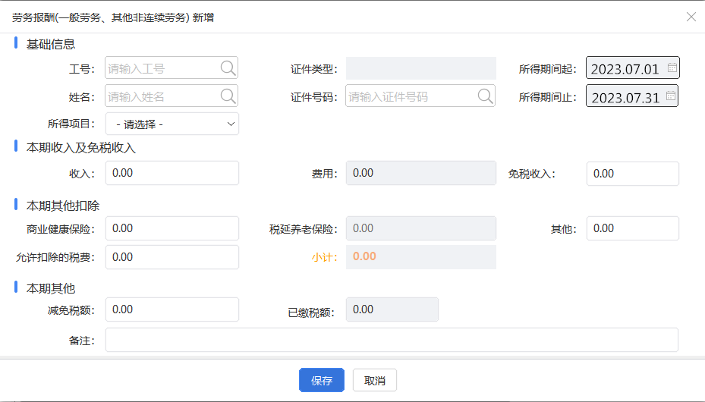Click the 本期其他扣除 section heading
The image size is (705, 402).
(63, 206)
